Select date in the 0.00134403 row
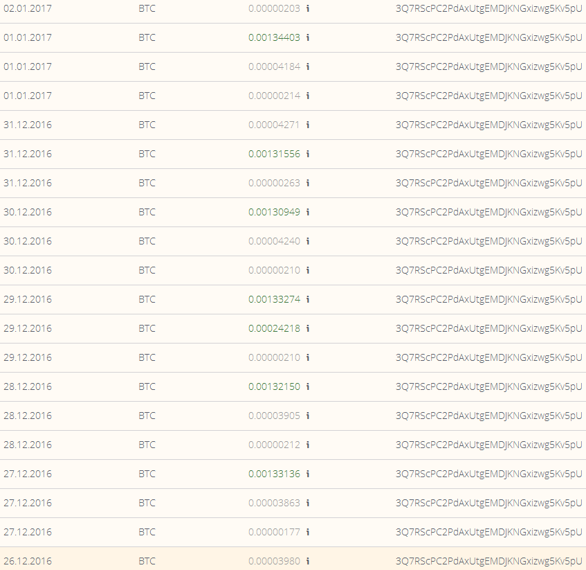The width and height of the screenshot is (586, 570). (28, 37)
